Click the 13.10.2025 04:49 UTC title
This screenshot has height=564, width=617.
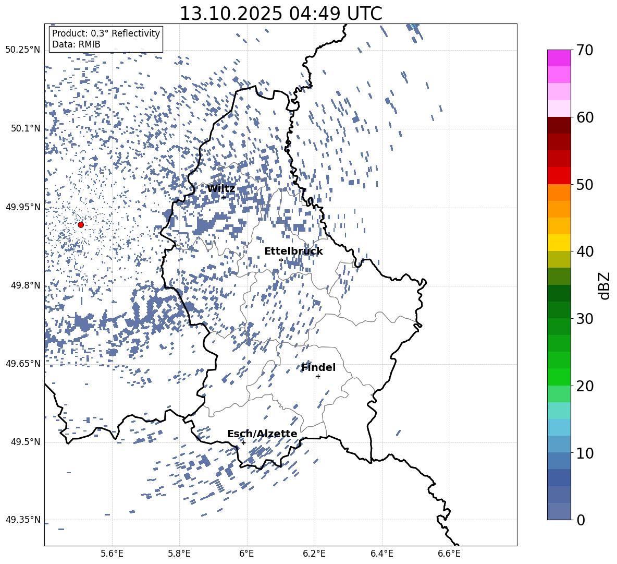[x=281, y=14]
